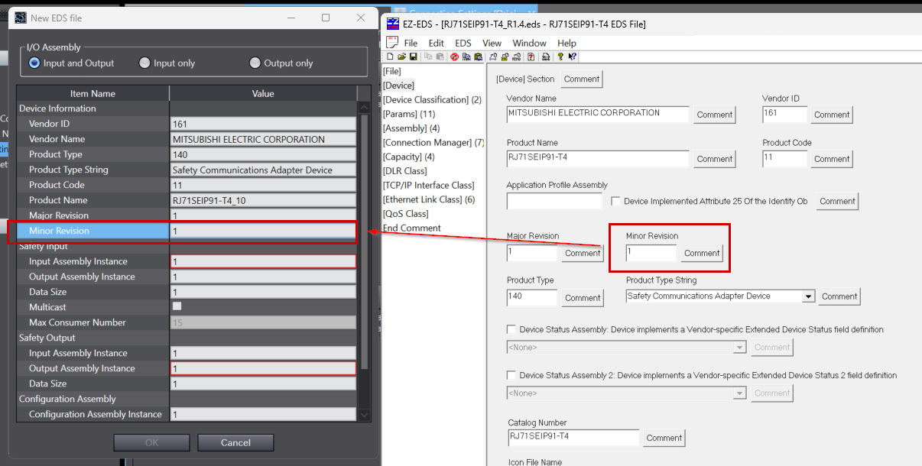Image resolution: width=922 pixels, height=466 pixels.
Task: Select [Device Classification] (2) in the tree
Action: coord(432,100)
